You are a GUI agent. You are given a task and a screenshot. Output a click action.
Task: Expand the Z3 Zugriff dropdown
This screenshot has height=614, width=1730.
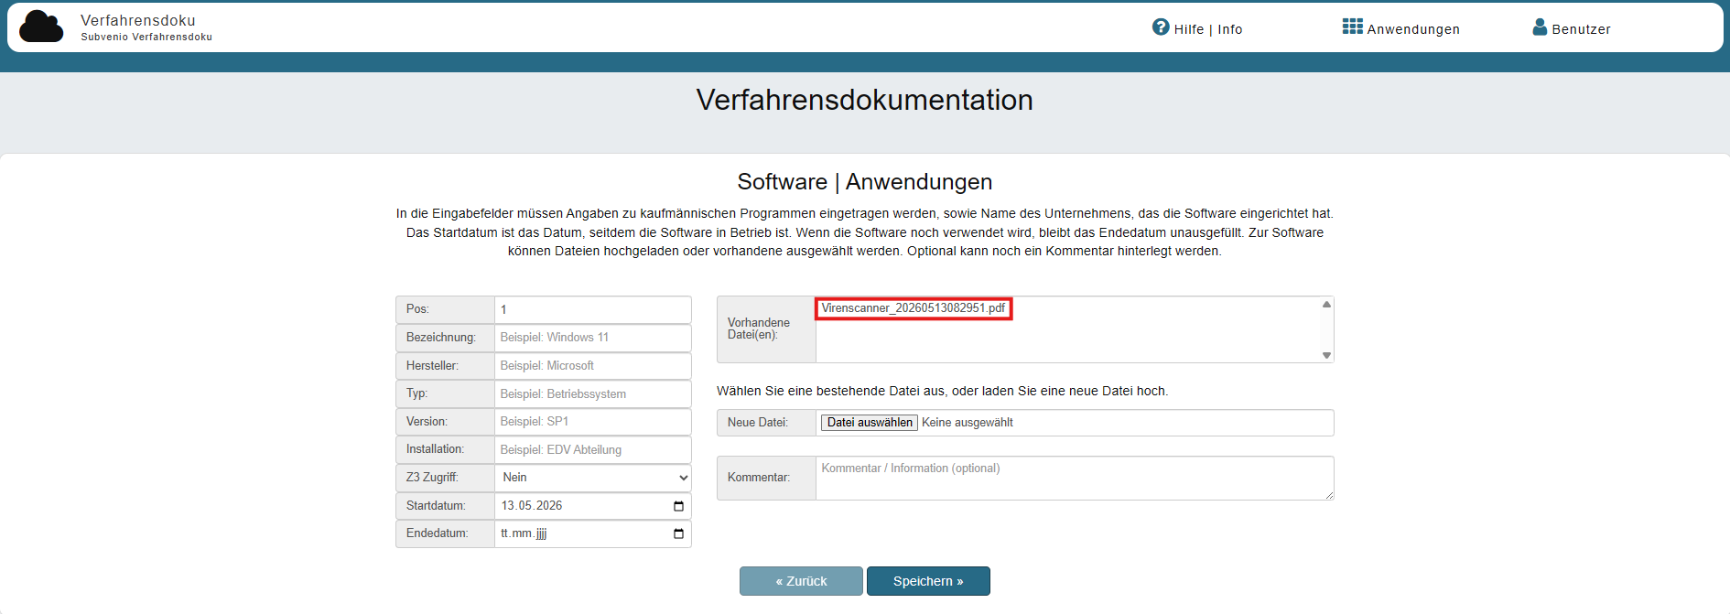tap(593, 478)
